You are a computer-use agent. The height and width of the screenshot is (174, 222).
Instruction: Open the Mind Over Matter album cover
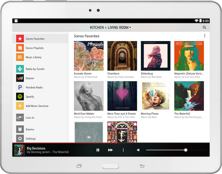(89, 96)
